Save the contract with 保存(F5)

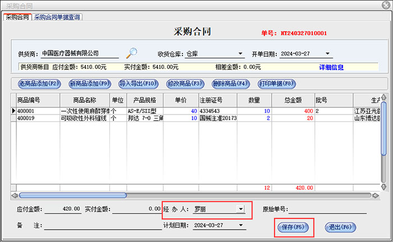292,227
